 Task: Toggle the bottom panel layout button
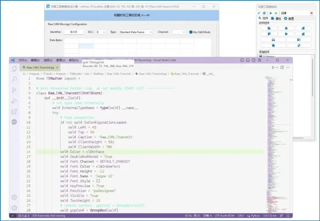click(x=248, y=60)
